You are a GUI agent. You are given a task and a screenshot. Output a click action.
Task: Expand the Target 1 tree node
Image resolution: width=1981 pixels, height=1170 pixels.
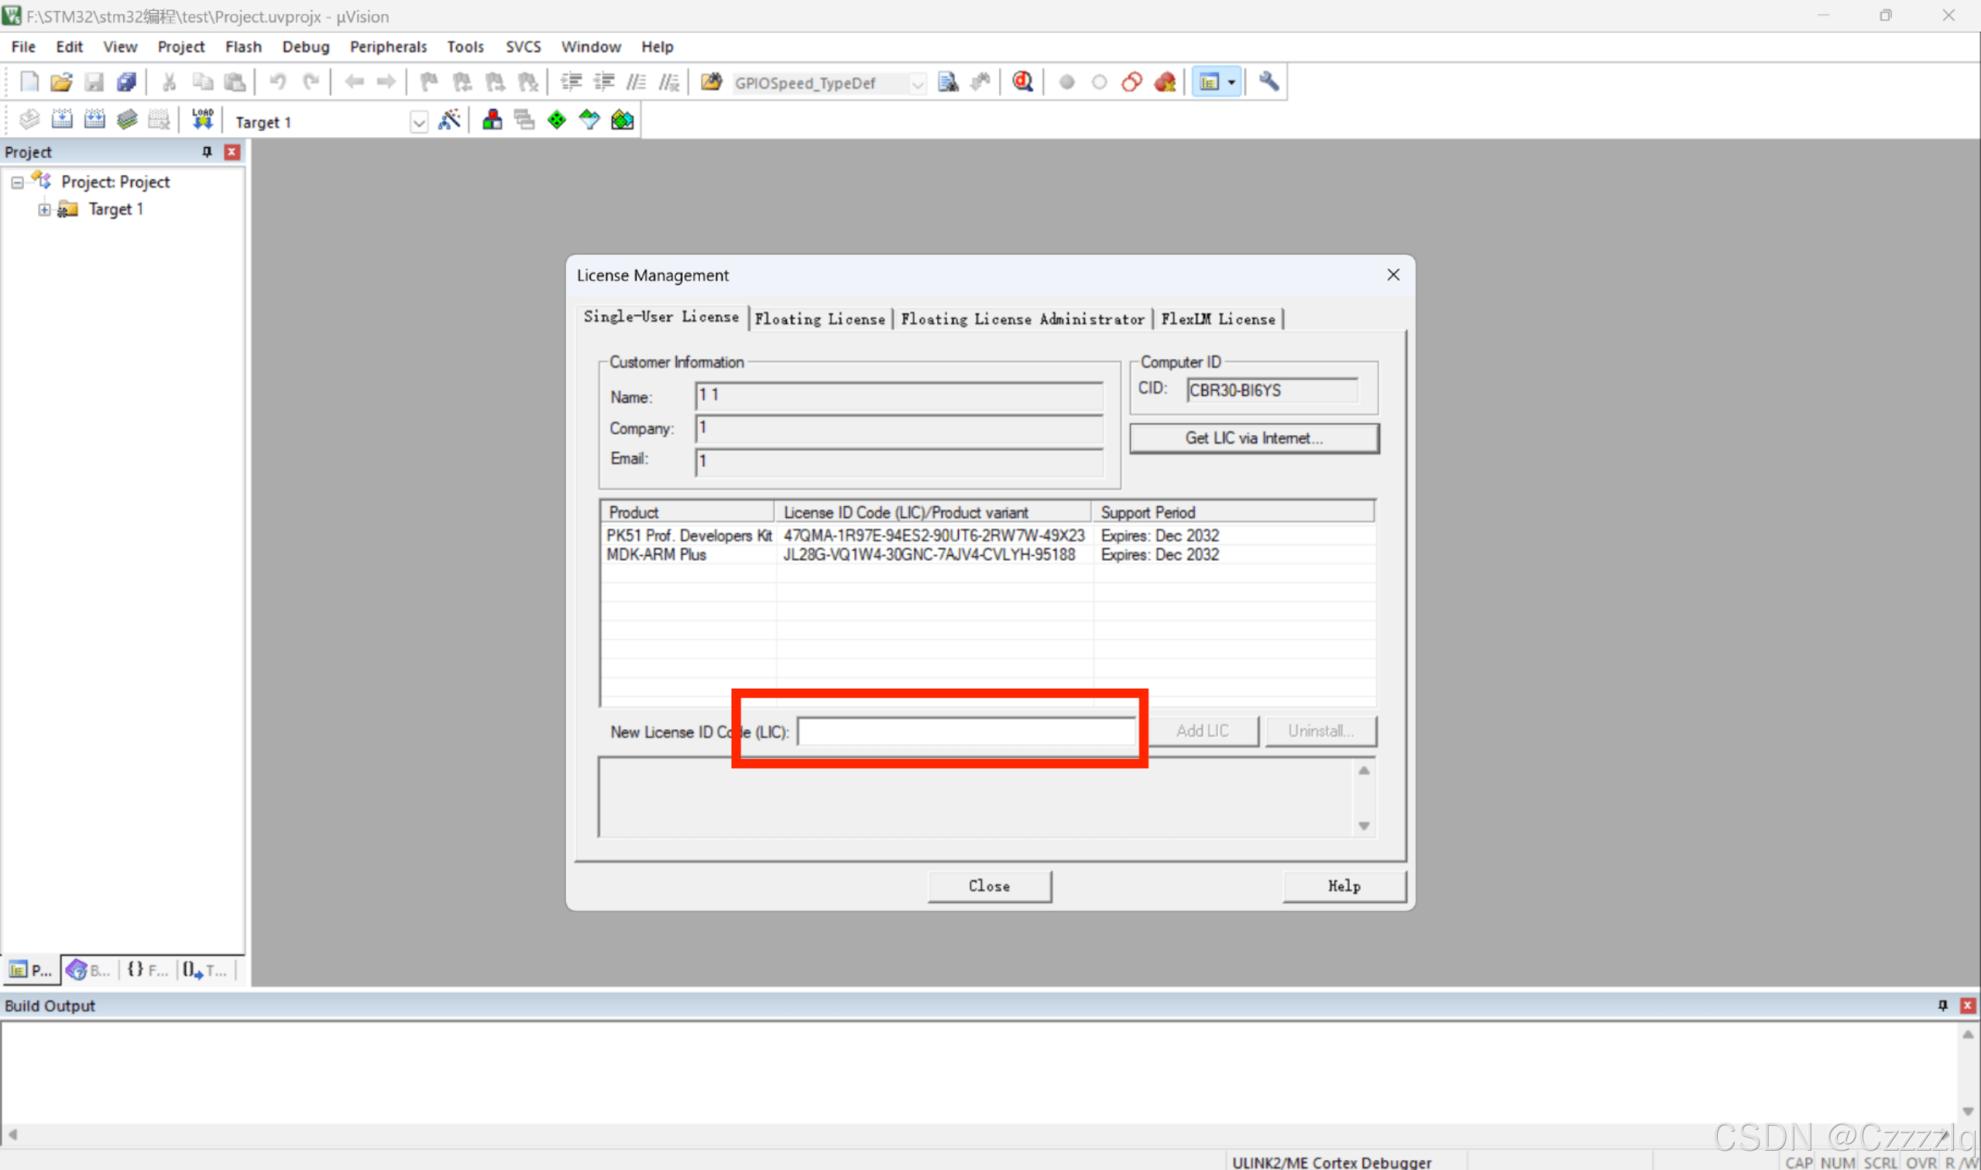[x=44, y=210]
